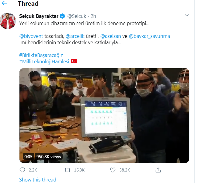
Task: Click the 2h tweet timestamp
Action: tap(93, 16)
